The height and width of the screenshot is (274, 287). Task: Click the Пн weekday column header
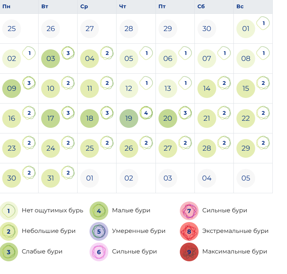[6, 7]
